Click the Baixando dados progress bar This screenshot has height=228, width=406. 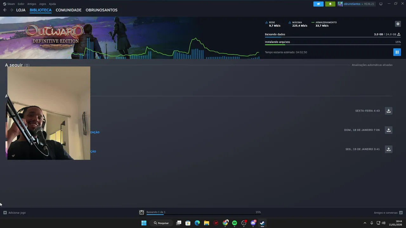[333, 37]
